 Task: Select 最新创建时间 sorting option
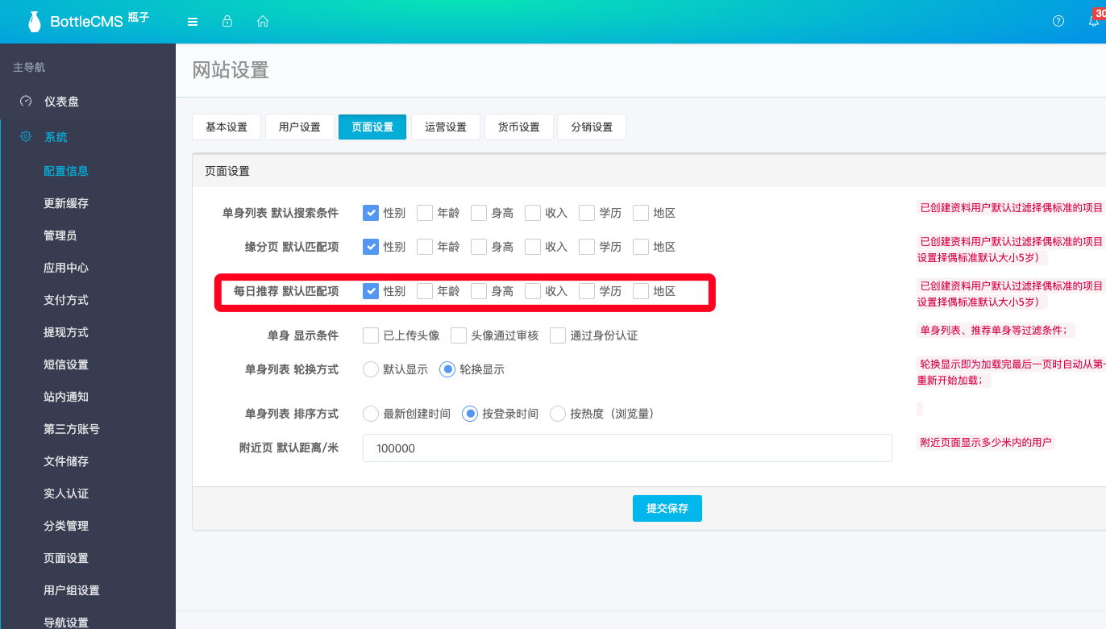click(371, 414)
